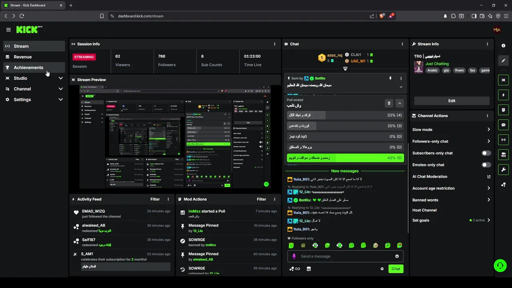Image resolution: width=512 pixels, height=288 pixels.
Task: Toggle the camera widget icon in sidebar
Action: click(x=503, y=154)
